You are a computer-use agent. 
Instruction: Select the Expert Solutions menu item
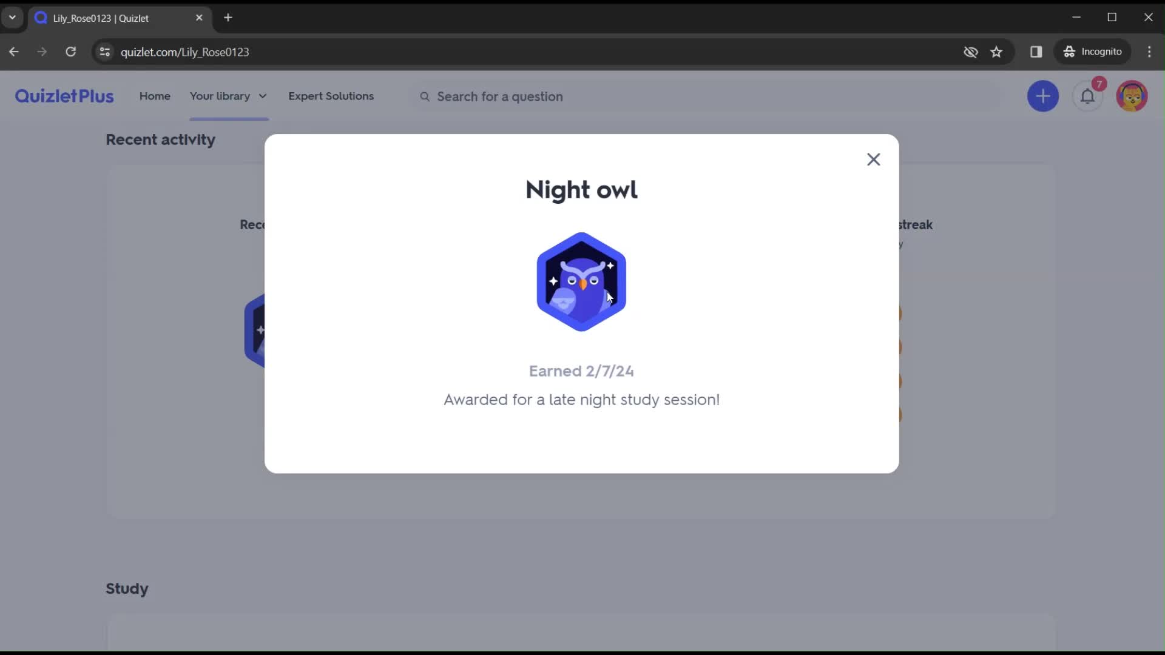tap(331, 96)
